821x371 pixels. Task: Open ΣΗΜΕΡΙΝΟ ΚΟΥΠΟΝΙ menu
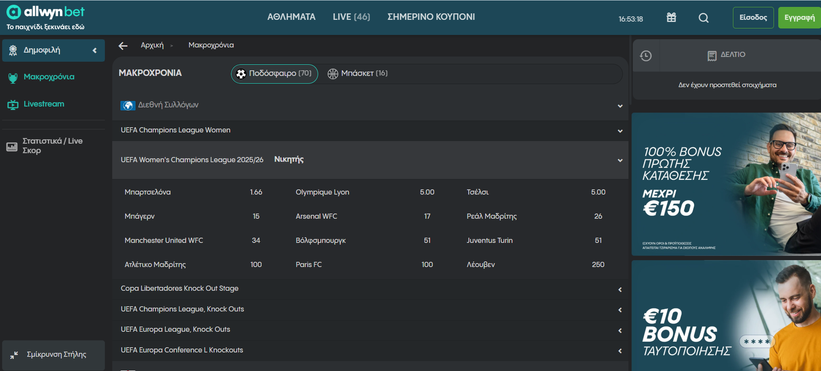[431, 17]
